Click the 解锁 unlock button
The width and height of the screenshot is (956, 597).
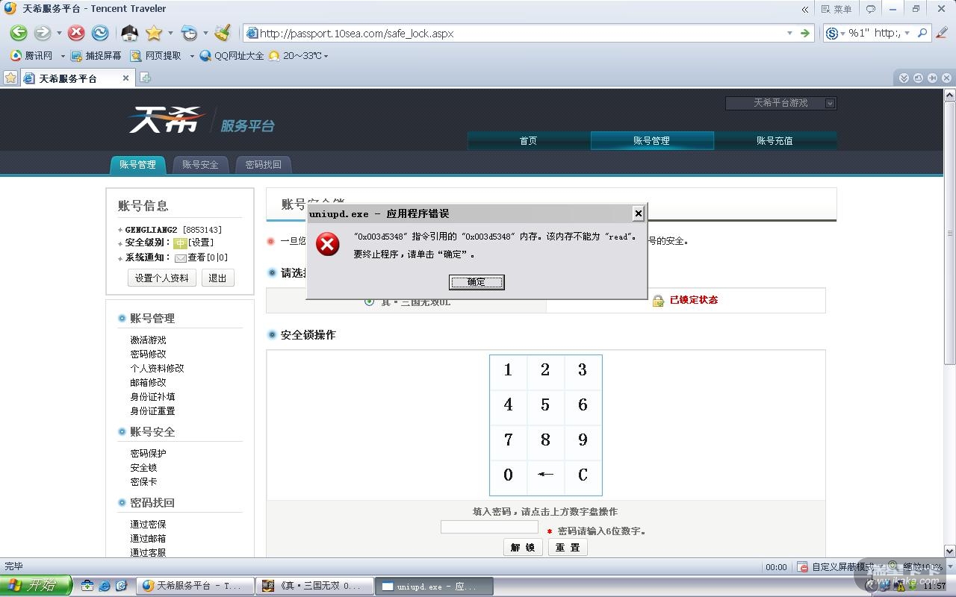523,547
